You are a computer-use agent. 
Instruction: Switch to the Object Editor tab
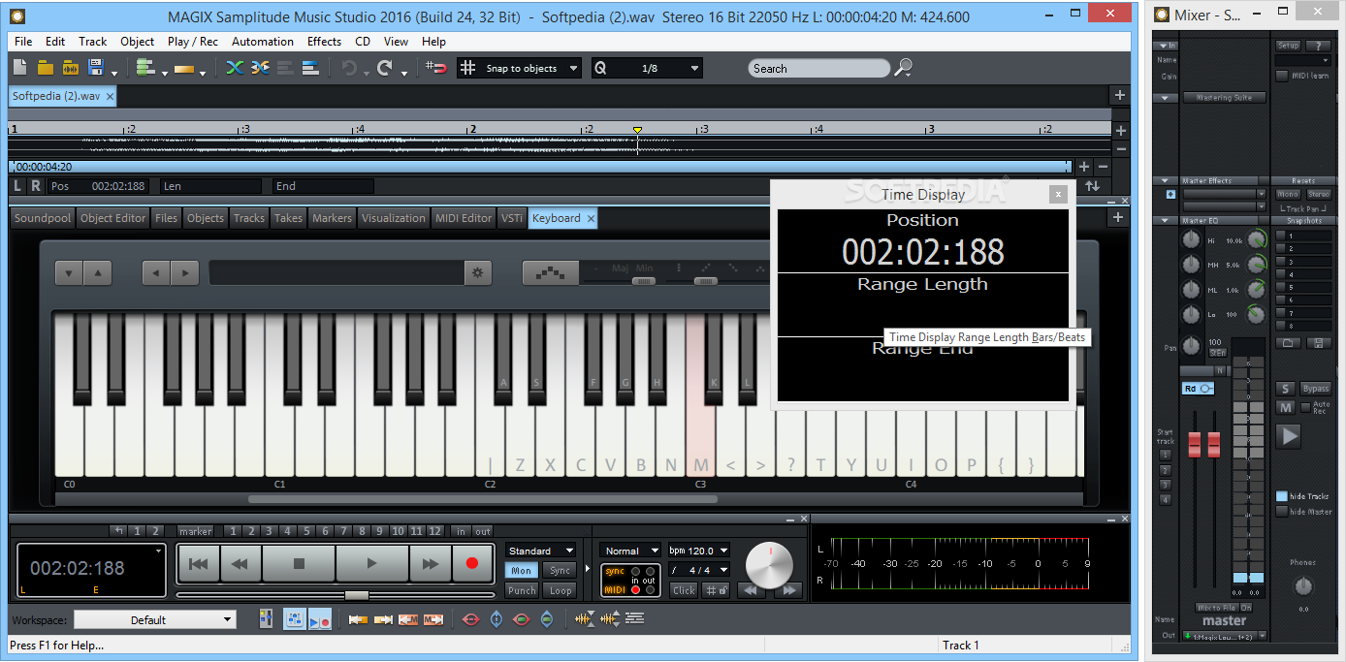pyautogui.click(x=112, y=218)
